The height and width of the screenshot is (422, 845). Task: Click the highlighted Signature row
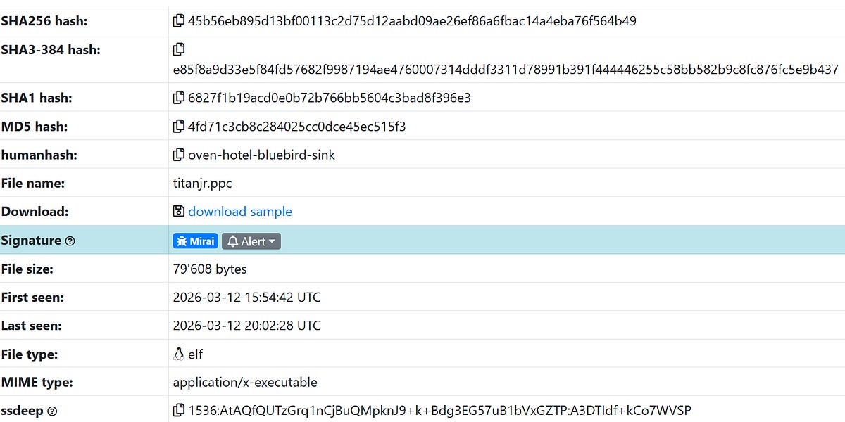(493, 240)
